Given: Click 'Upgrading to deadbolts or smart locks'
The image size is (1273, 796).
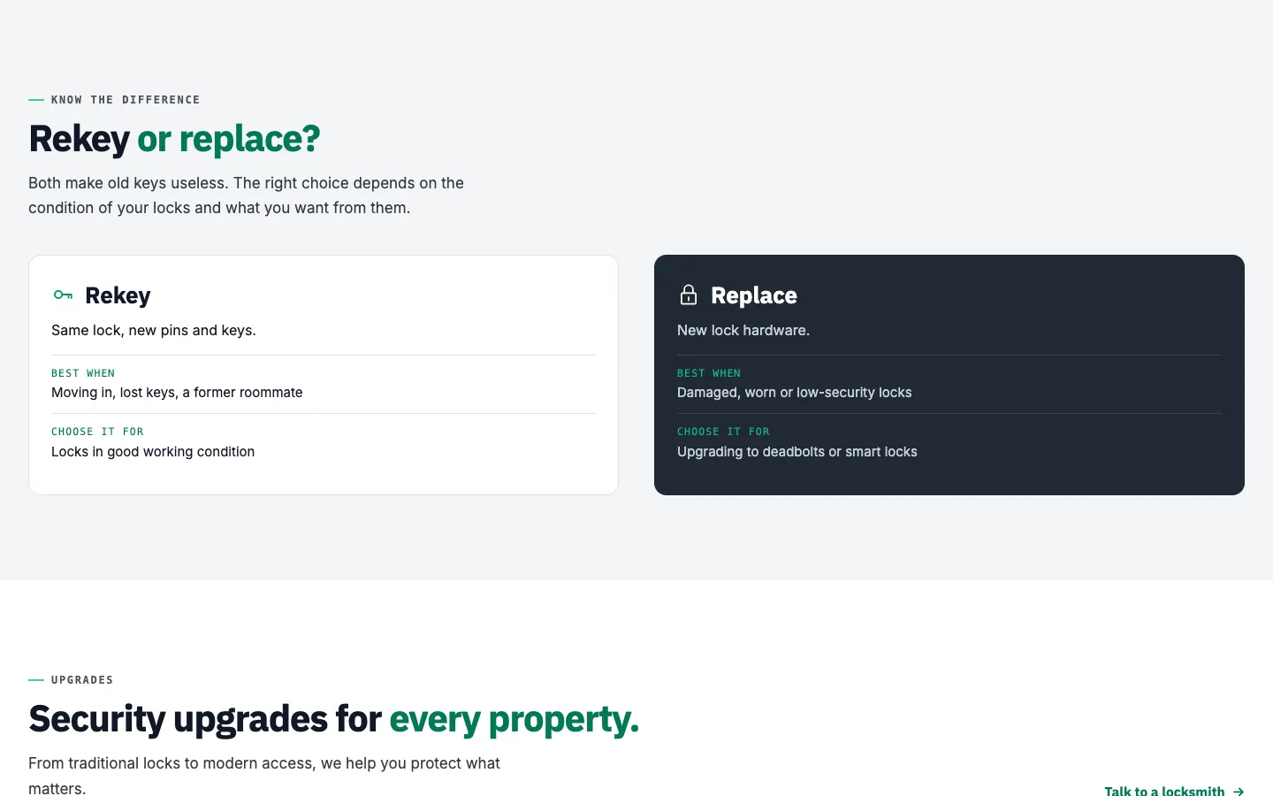Looking at the screenshot, I should point(797,452).
